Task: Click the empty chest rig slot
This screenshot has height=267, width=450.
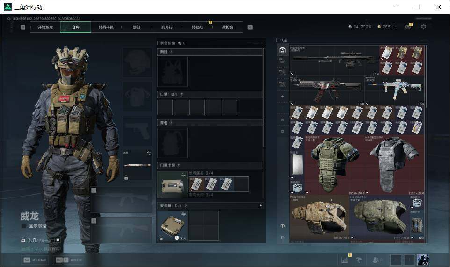Action: [x=172, y=71]
